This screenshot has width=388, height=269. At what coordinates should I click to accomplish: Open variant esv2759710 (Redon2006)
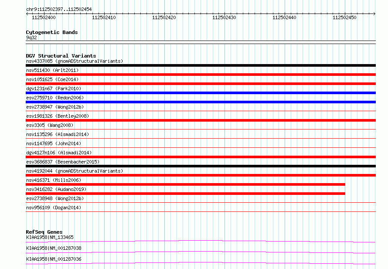(55, 98)
